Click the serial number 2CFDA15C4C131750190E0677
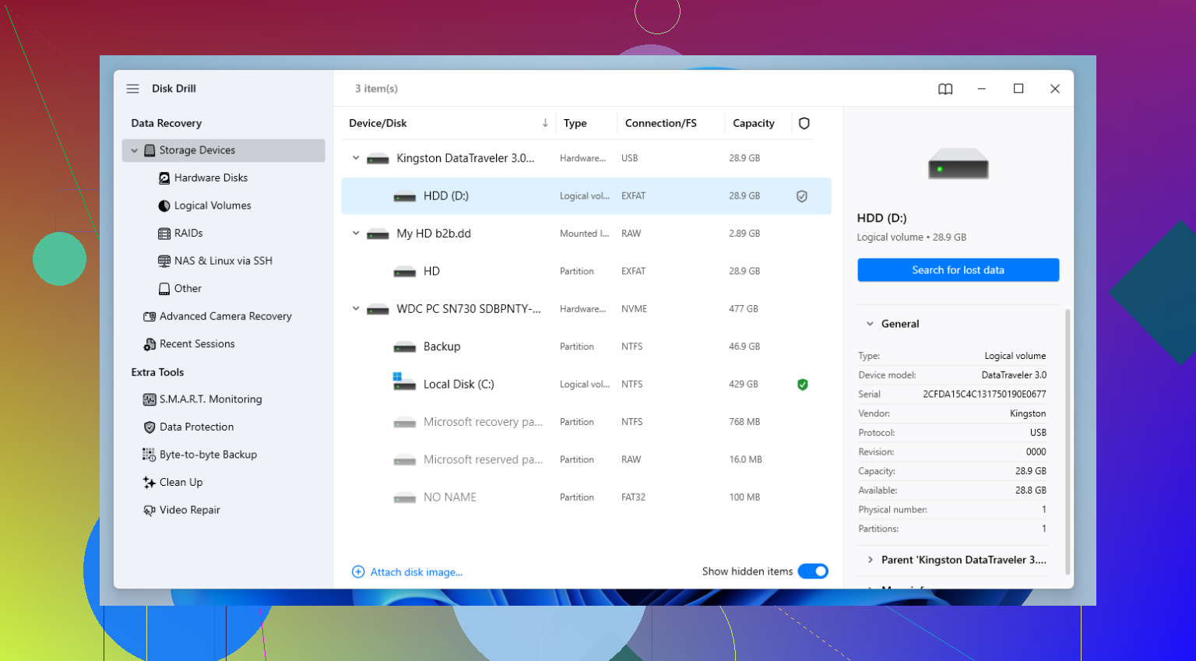The width and height of the screenshot is (1196, 661). (984, 394)
